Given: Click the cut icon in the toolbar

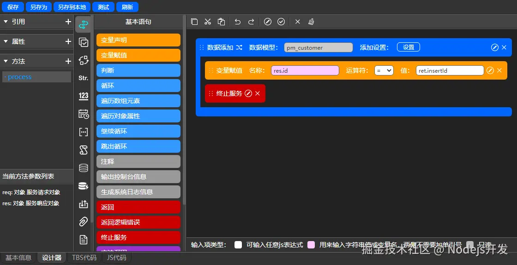Looking at the screenshot, I should coord(207,21).
